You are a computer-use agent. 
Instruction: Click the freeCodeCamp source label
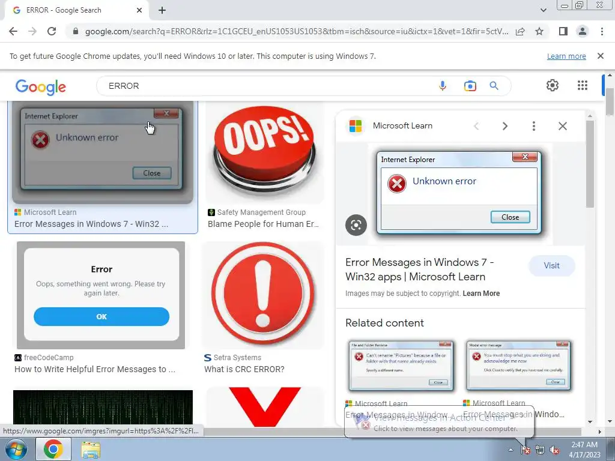coord(49,358)
